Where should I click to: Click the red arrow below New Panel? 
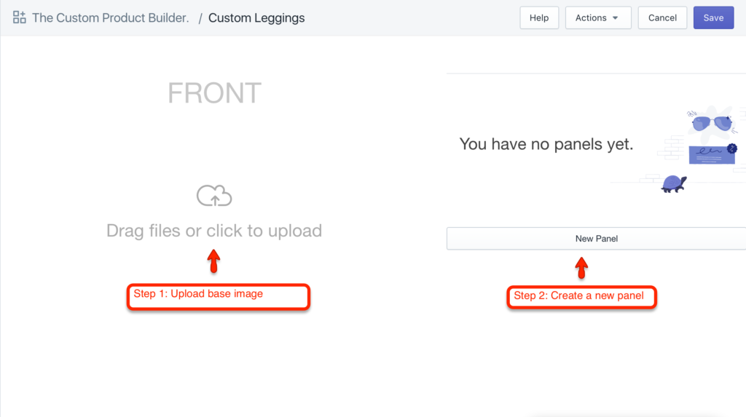[581, 267]
